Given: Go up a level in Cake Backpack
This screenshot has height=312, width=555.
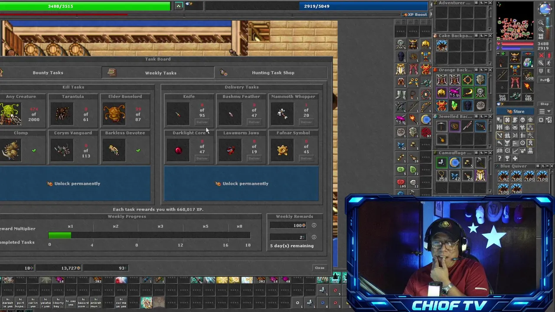Looking at the screenshot, I should point(482,36).
